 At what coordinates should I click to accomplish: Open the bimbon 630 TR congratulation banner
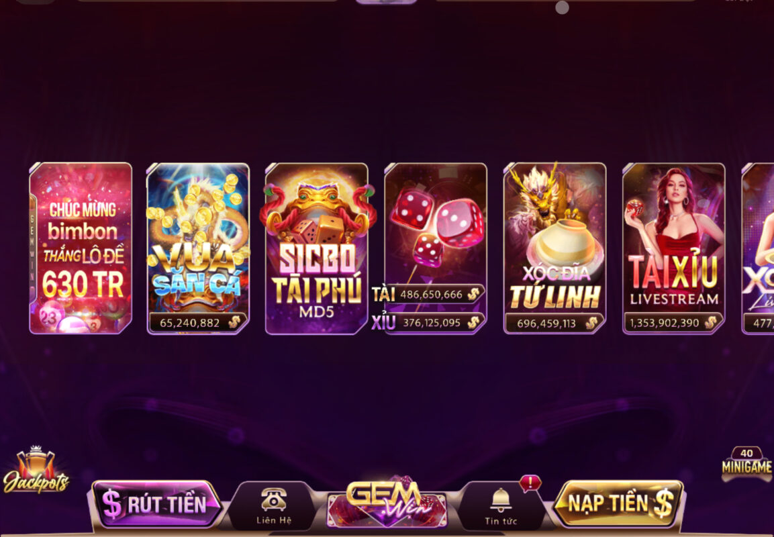81,248
